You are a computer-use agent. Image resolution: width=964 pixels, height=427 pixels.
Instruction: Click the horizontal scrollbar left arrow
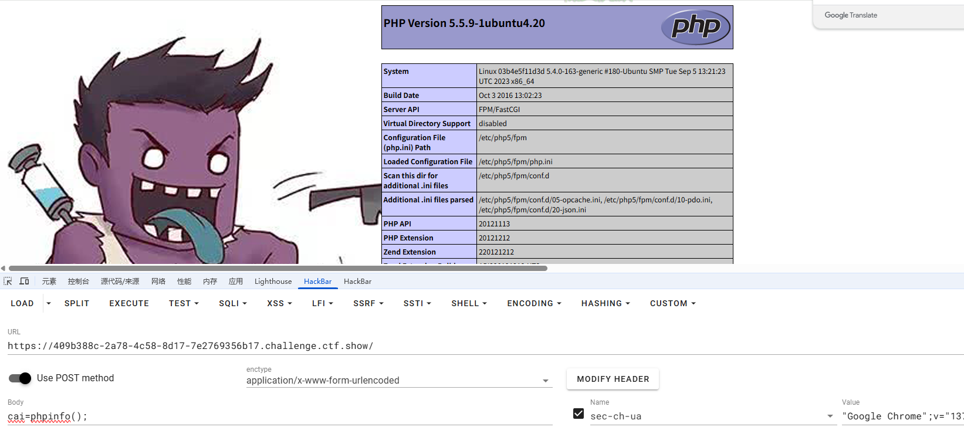click(3, 268)
